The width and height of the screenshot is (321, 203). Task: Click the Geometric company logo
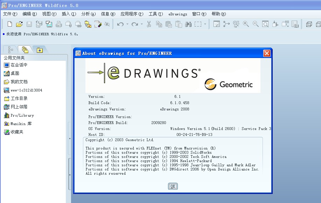tap(229, 84)
